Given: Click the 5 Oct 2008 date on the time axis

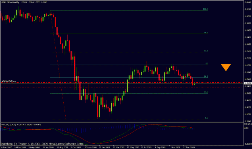Looking at the screenshot, I should click(76, 147).
